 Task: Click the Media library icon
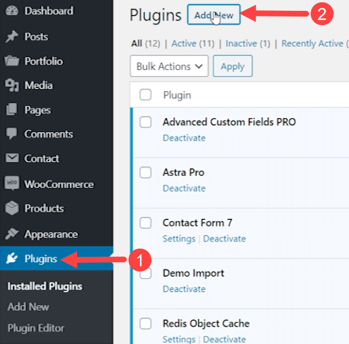coord(11,85)
